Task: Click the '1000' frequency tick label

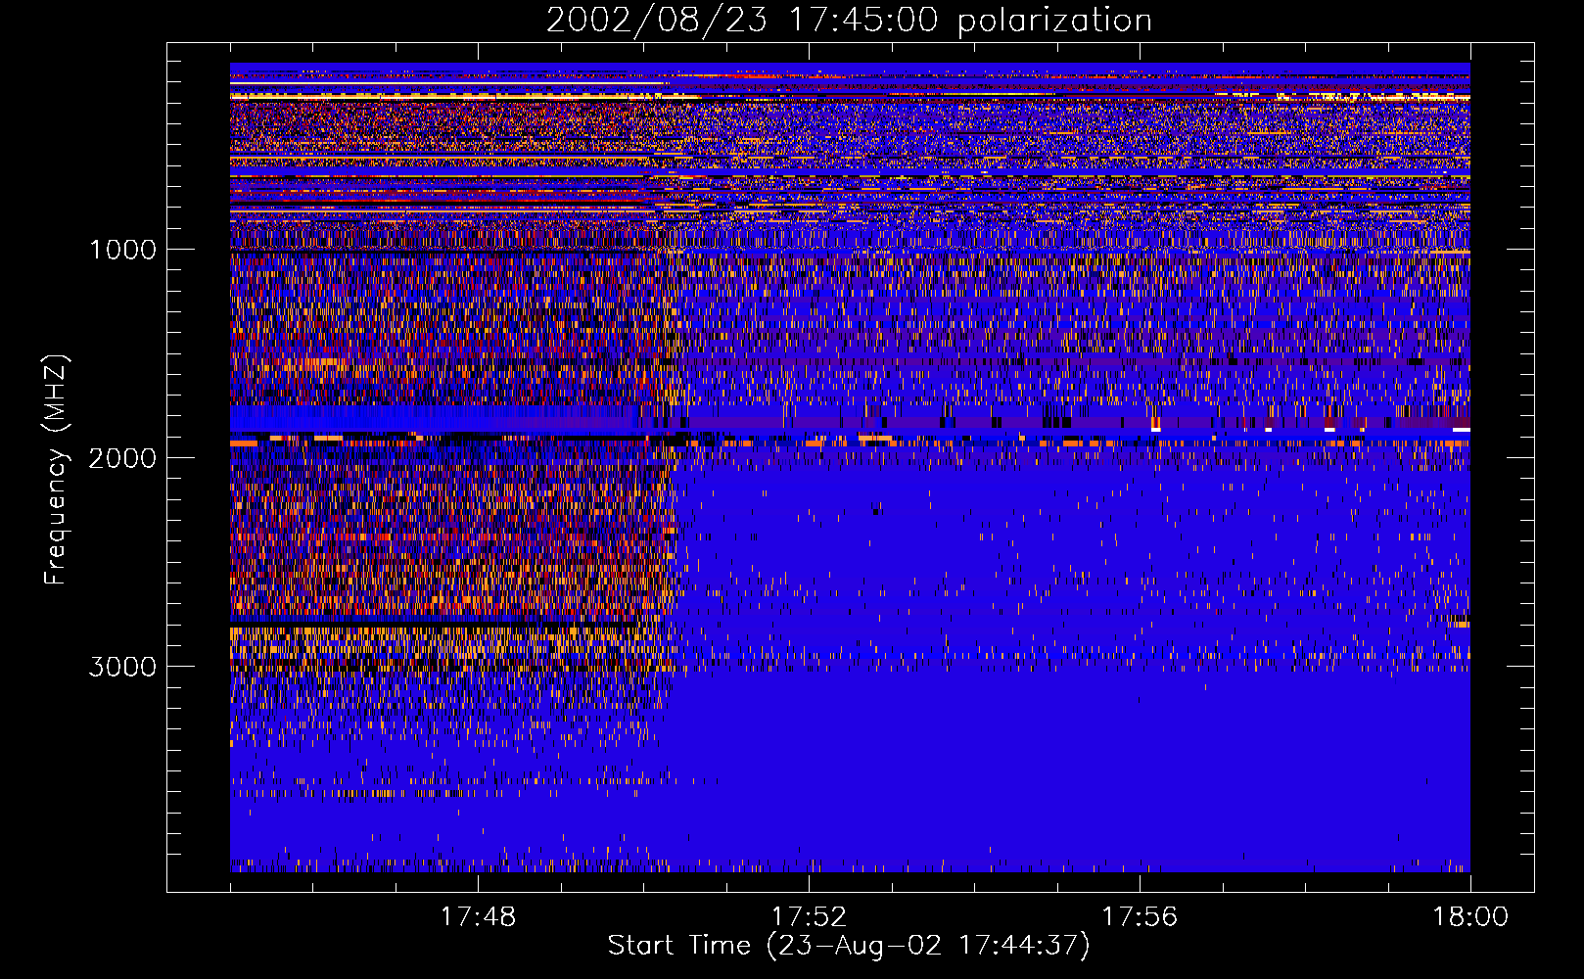Action: tap(123, 250)
